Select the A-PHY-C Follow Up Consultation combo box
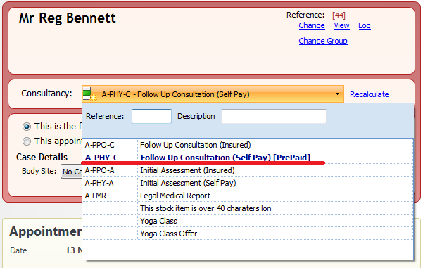The height and width of the screenshot is (268, 423). (213, 94)
